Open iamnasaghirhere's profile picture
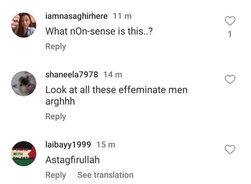Screen dimensions: 251x184 pyautogui.click(x=24, y=25)
